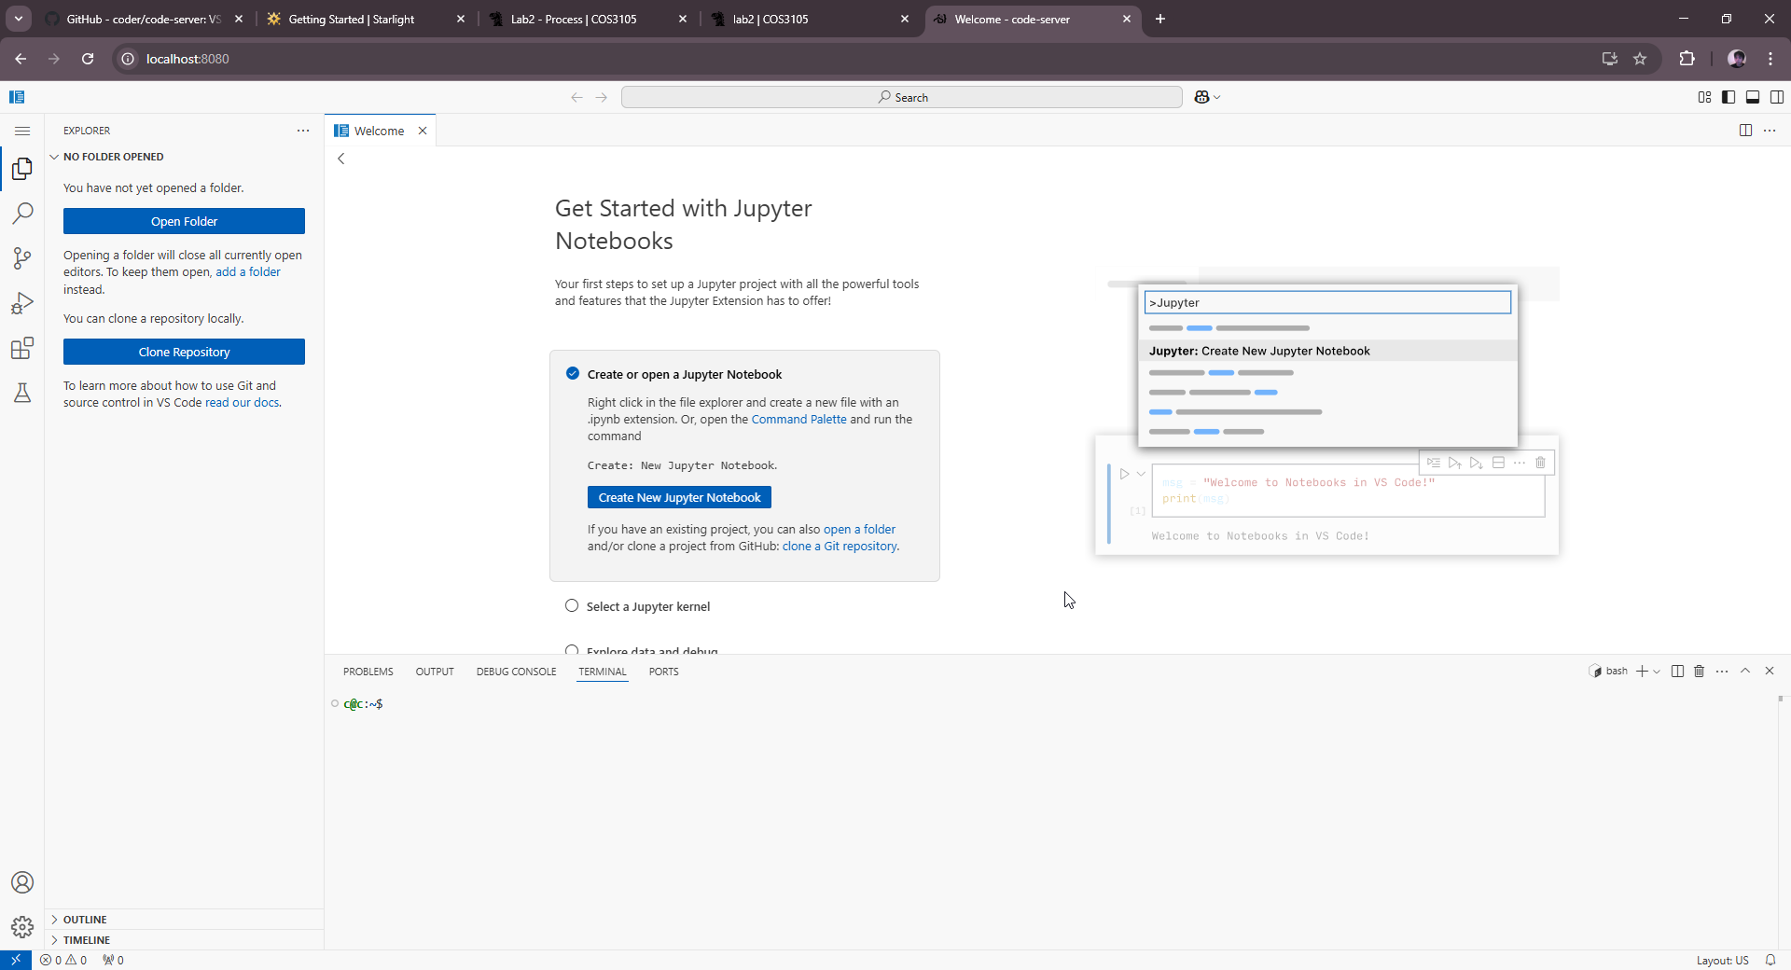Click the Search command center field

click(901, 97)
